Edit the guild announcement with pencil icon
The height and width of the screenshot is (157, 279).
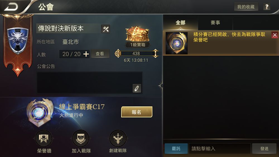(x=137, y=88)
